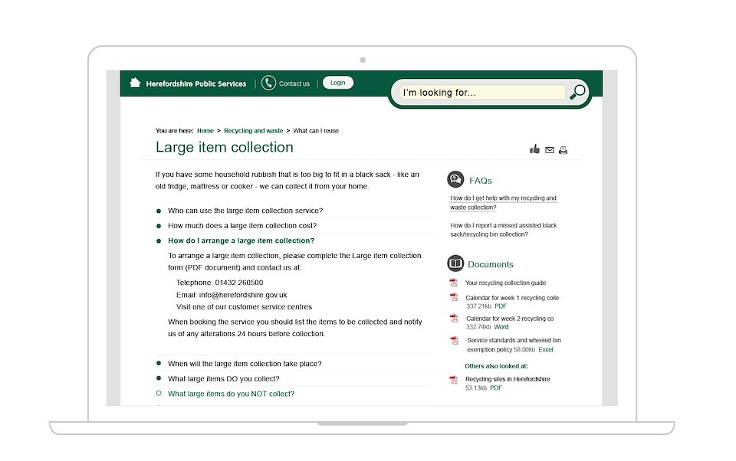Expand Who can use the large item collection service

pos(245,211)
